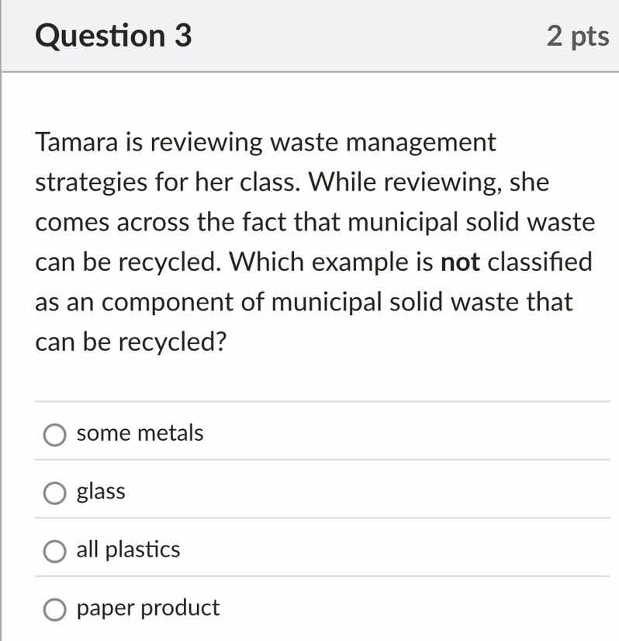The image size is (619, 641).
Task: Select the 'some metals' radio button
Action: click(x=54, y=435)
